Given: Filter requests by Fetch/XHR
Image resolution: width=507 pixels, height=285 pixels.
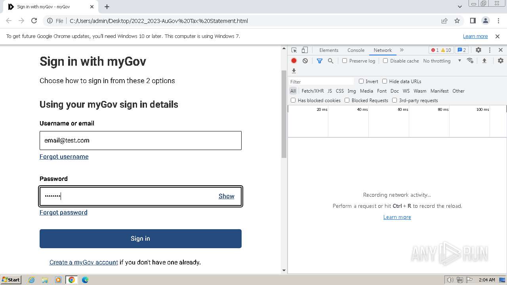Looking at the screenshot, I should click(313, 91).
